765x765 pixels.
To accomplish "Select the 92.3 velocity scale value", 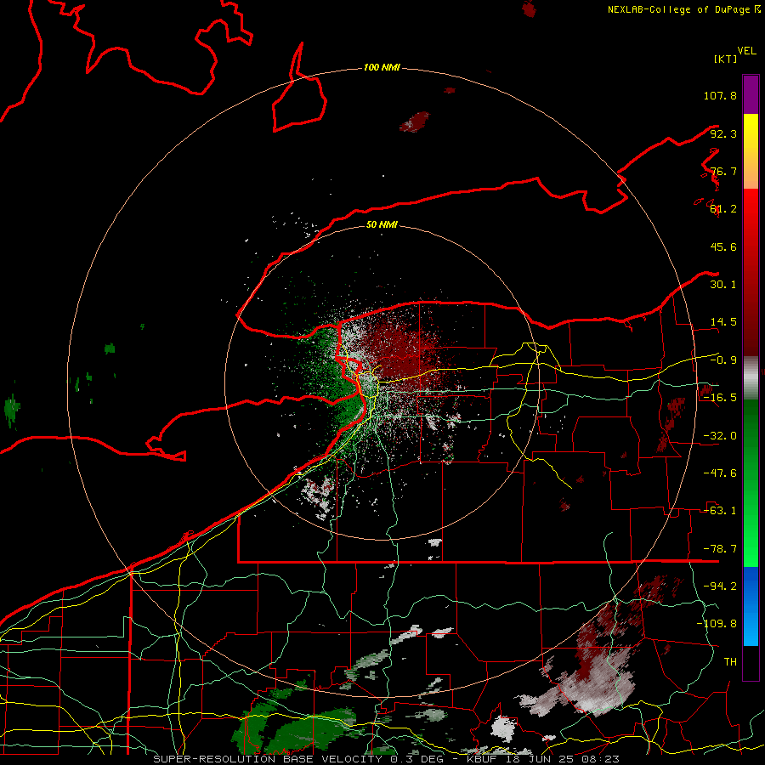I will pyautogui.click(x=723, y=133).
